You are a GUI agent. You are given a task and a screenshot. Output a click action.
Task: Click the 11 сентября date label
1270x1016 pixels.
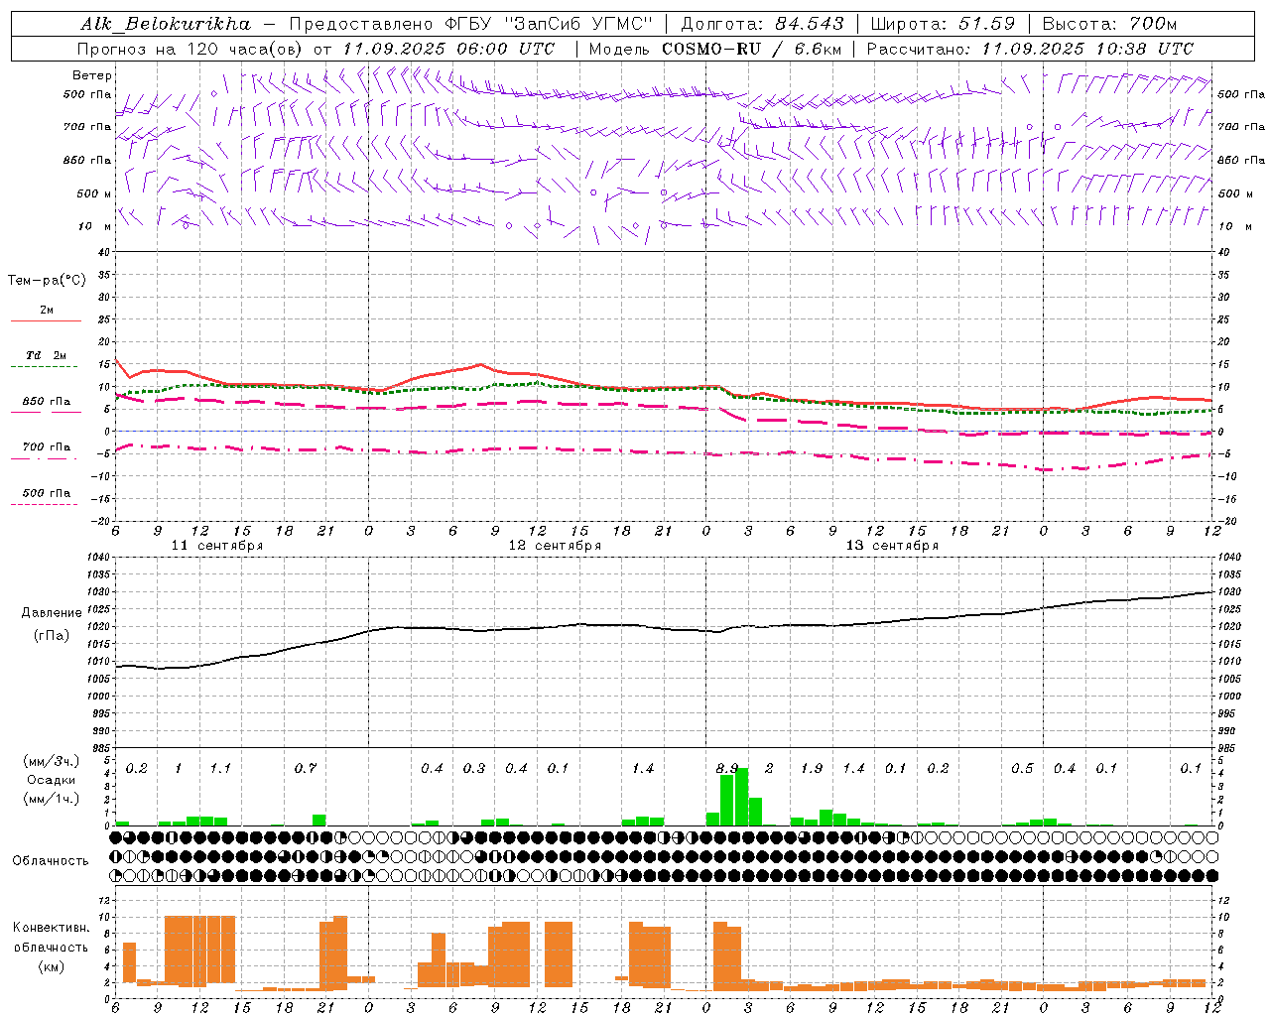point(217,546)
